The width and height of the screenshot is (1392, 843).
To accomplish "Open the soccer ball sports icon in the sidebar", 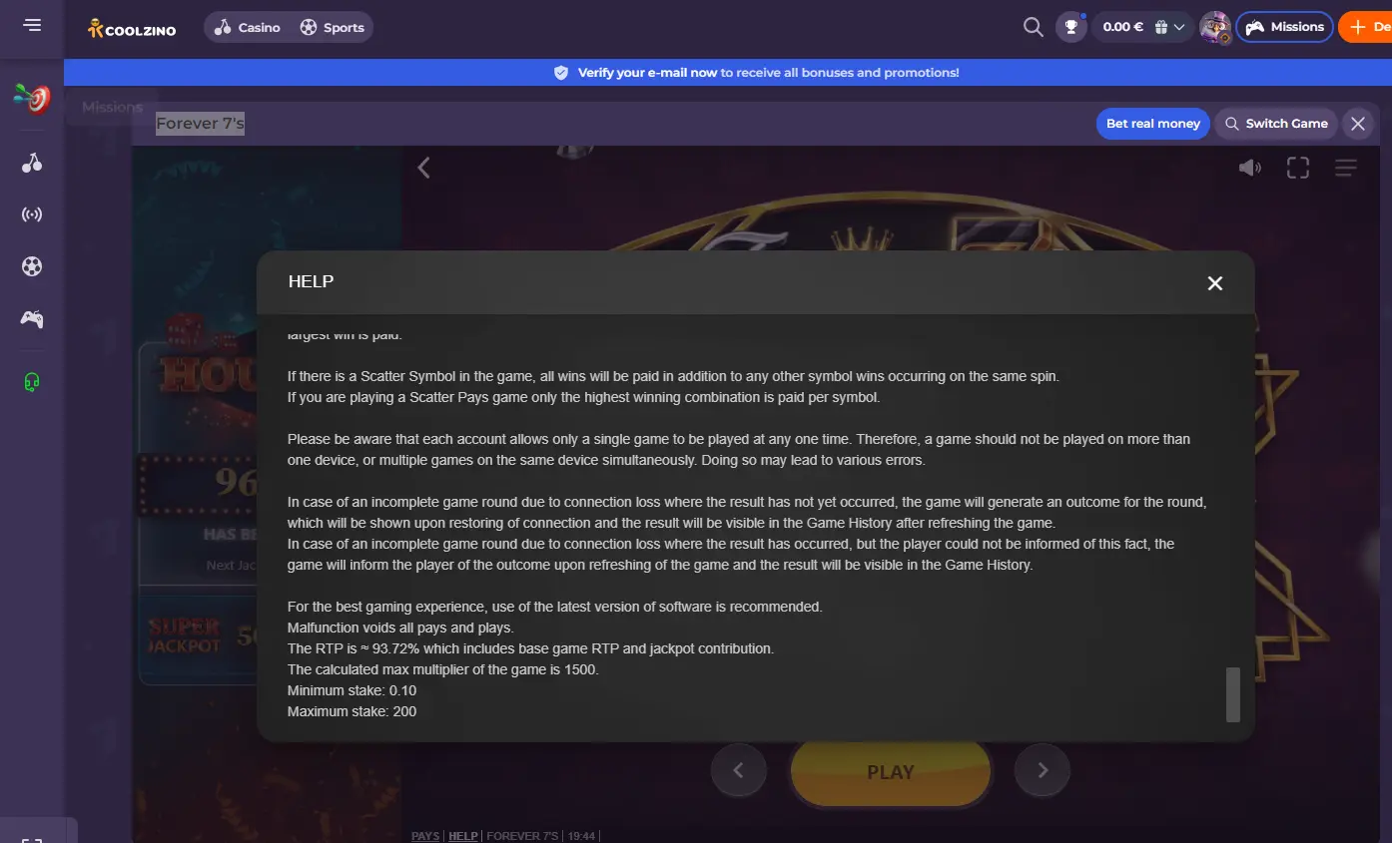I will pos(32,266).
